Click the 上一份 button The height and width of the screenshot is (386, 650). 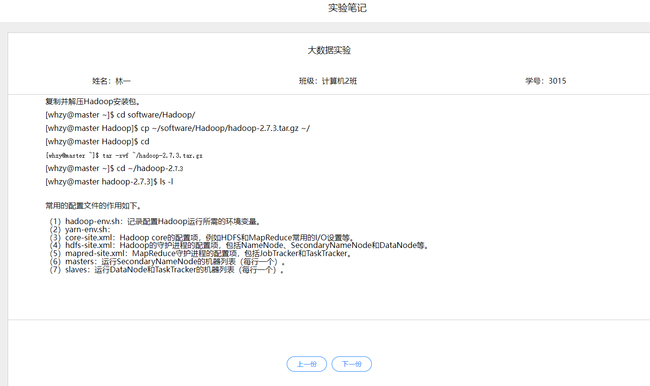(306, 364)
